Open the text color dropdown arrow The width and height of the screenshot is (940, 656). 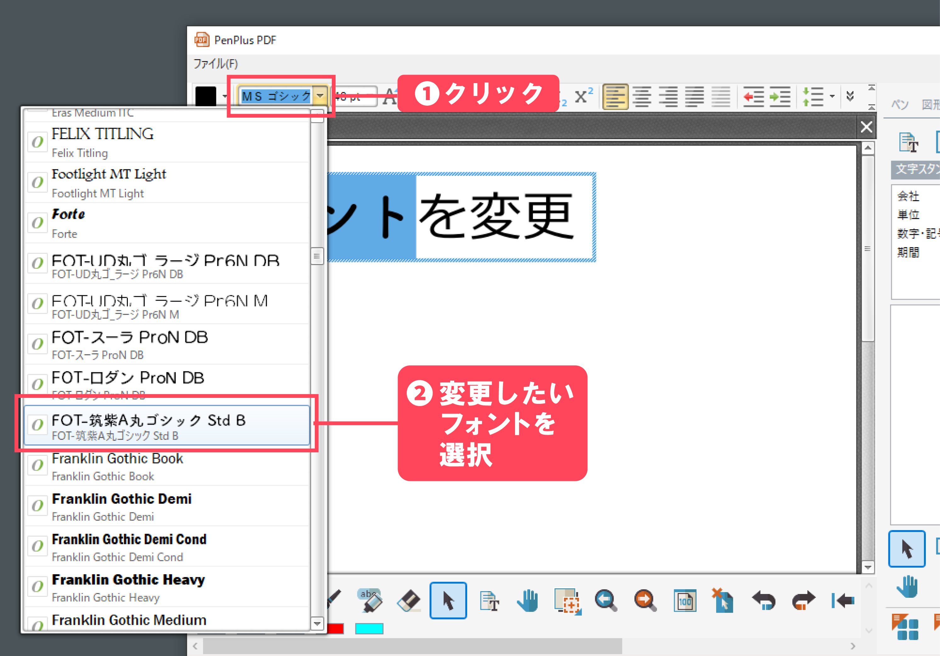pyautogui.click(x=224, y=97)
